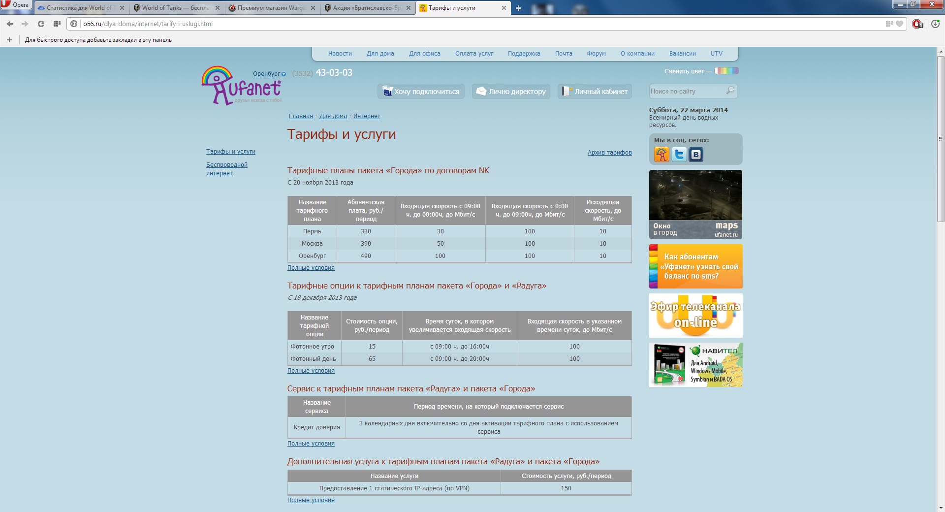The image size is (945, 512).
Task: Open the downloads icon in the toolbar
Action: point(935,24)
